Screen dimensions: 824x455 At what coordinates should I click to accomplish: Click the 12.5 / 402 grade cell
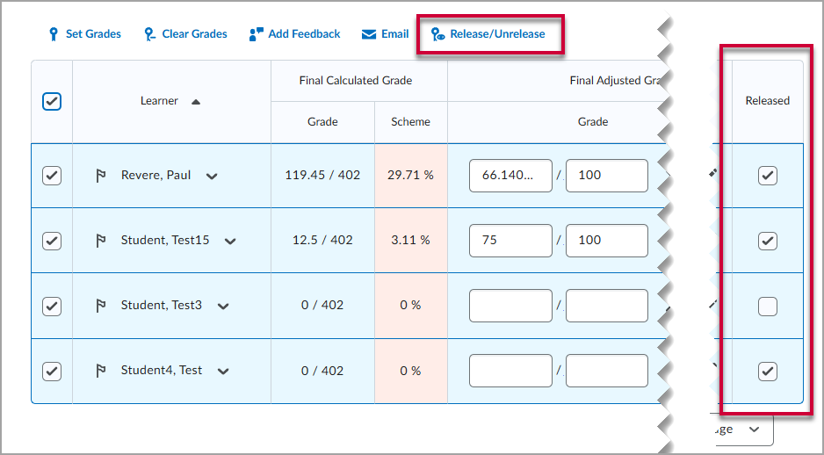coord(322,241)
